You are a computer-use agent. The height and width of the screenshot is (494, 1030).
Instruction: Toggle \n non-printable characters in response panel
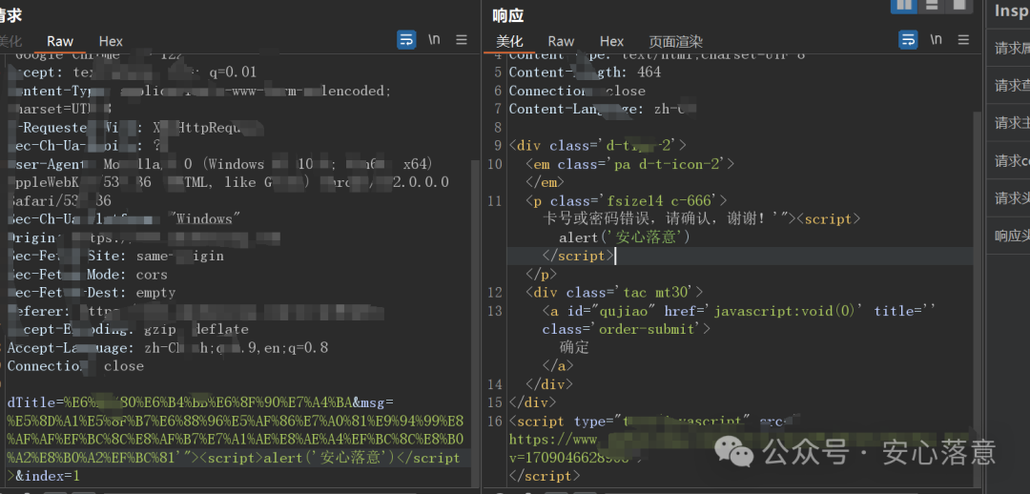point(937,39)
